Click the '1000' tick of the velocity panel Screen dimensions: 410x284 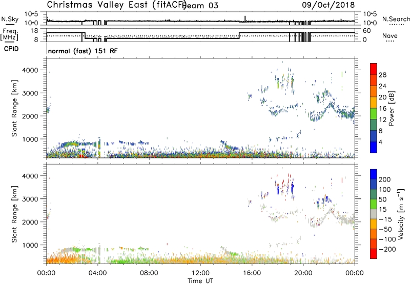[30, 245]
